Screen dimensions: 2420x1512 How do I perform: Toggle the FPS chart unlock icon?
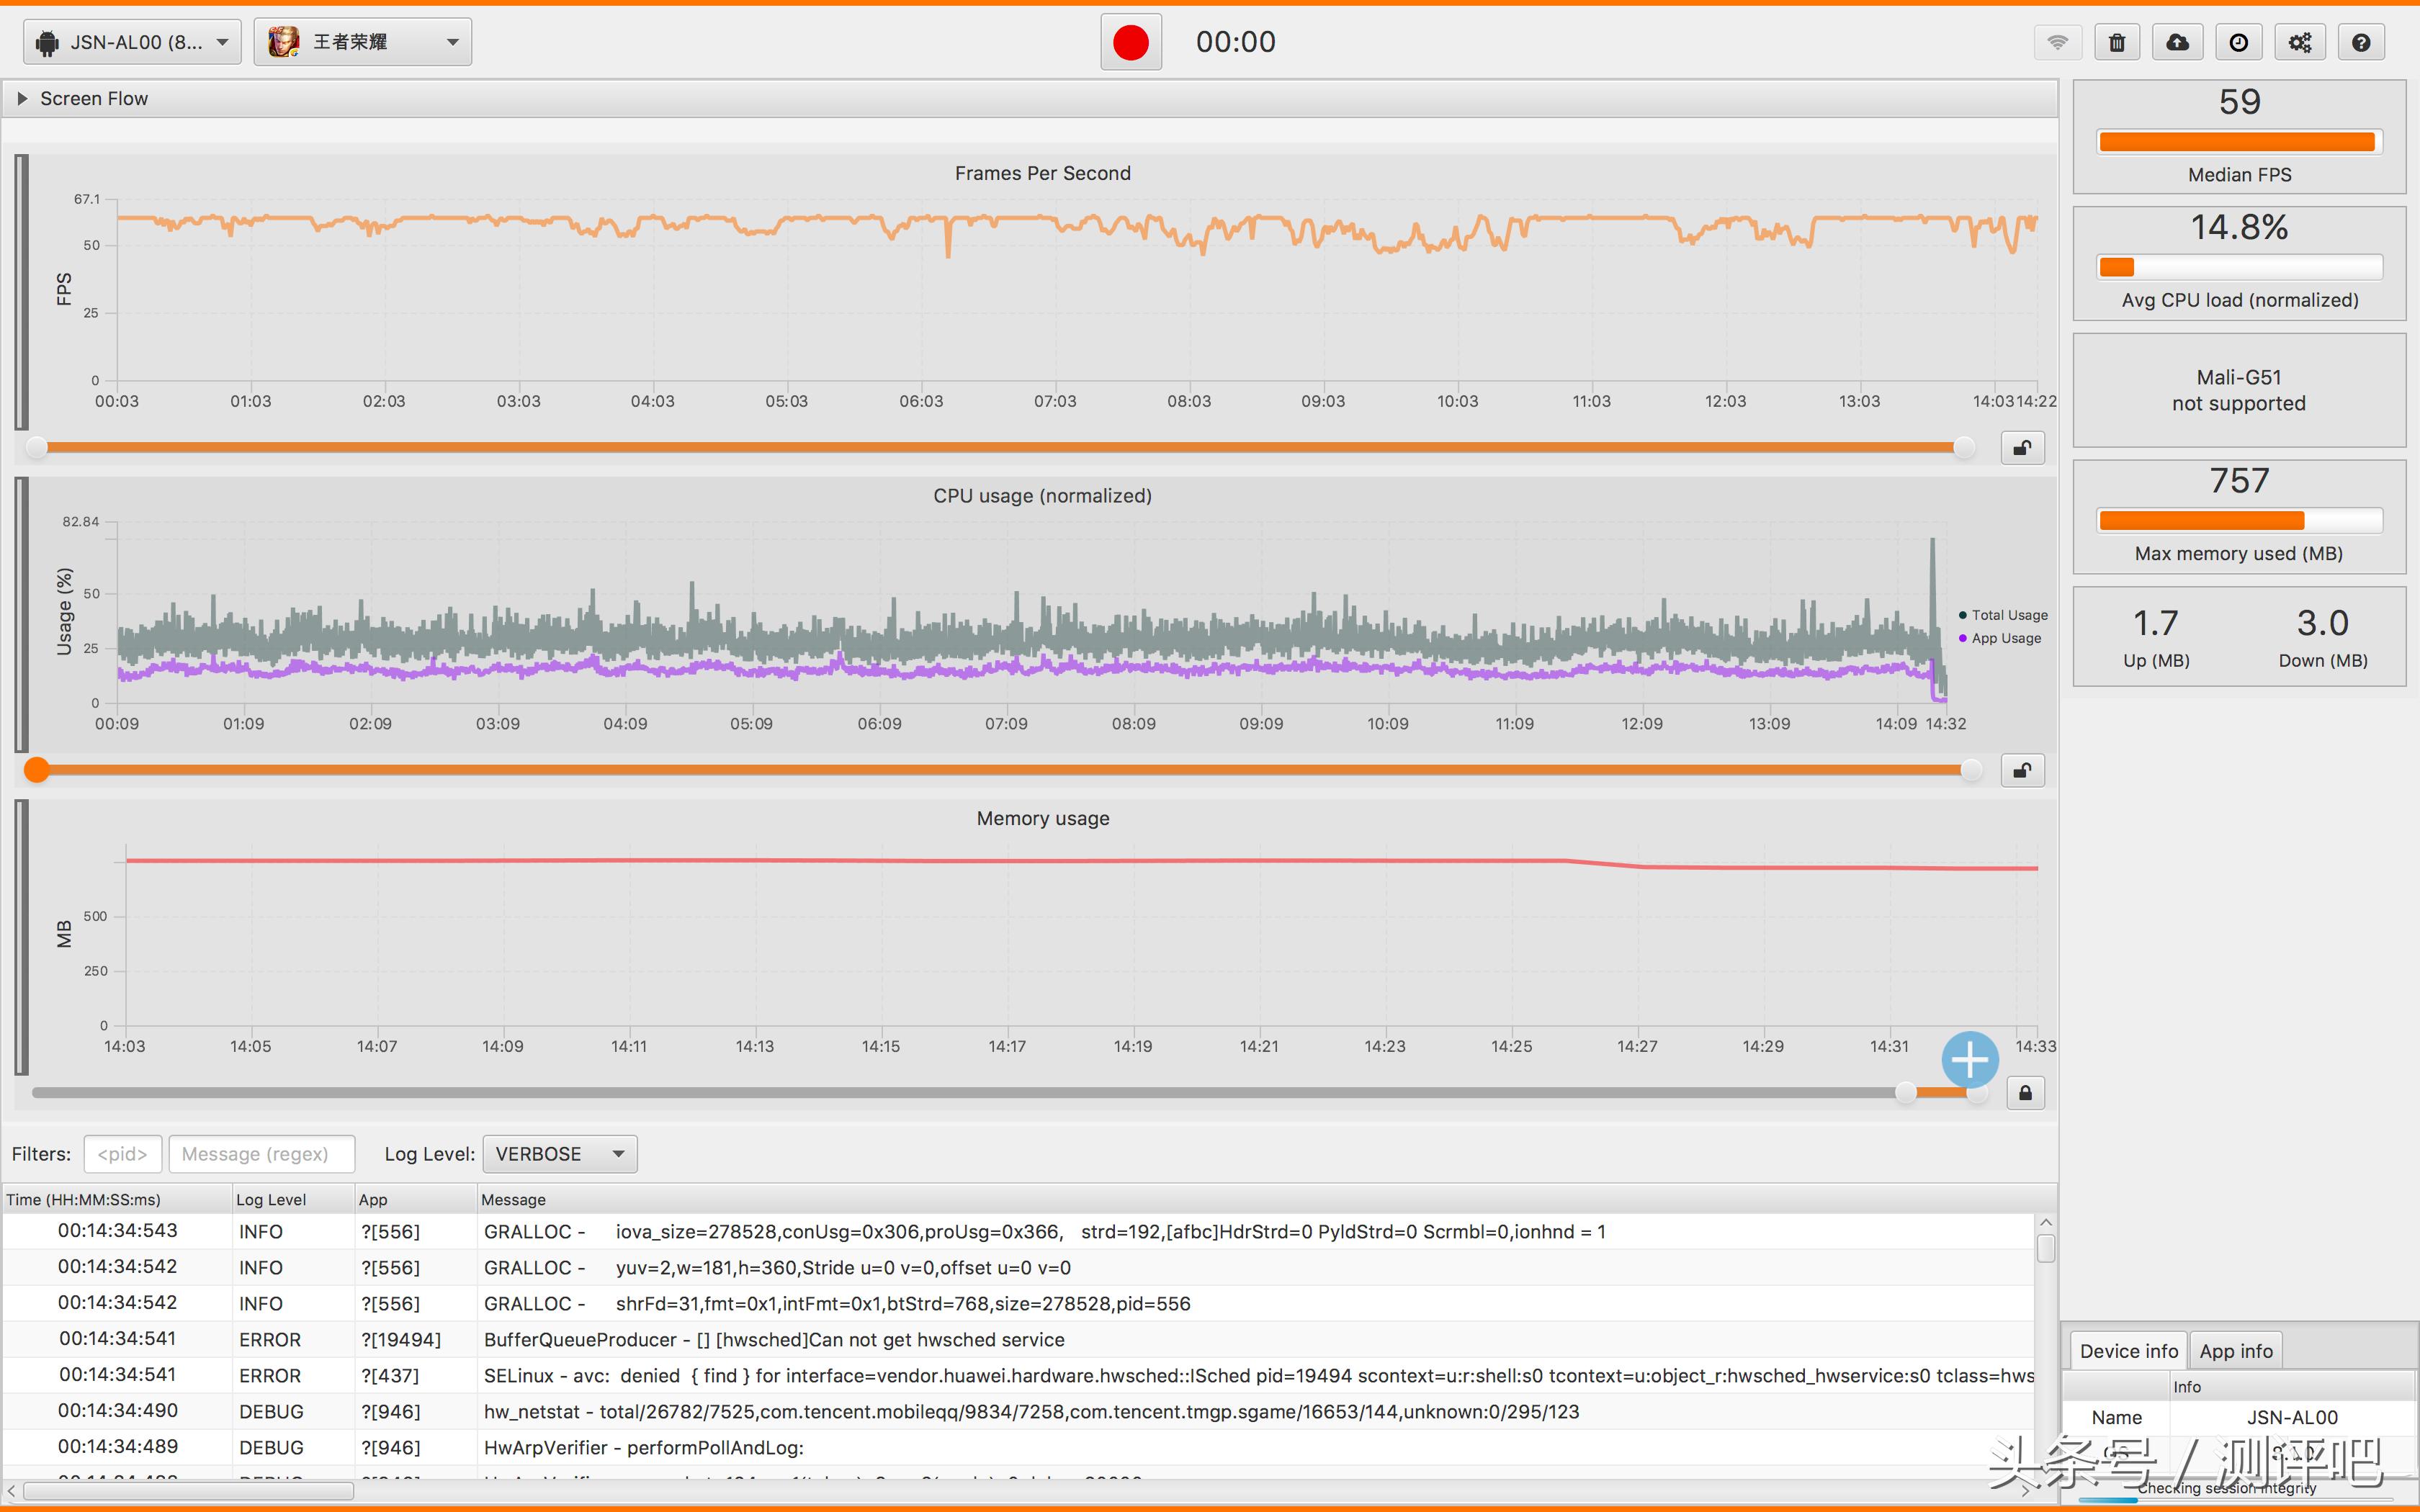[2022, 448]
